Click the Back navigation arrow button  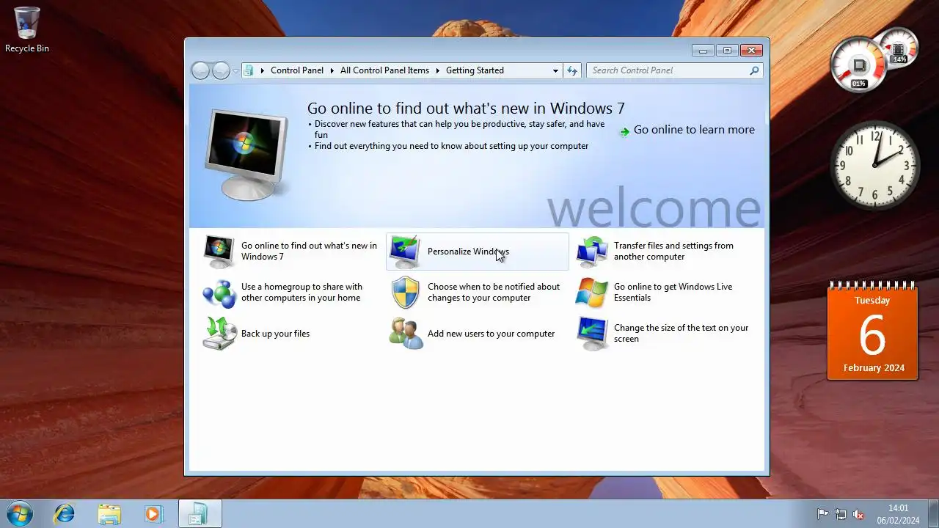(200, 70)
